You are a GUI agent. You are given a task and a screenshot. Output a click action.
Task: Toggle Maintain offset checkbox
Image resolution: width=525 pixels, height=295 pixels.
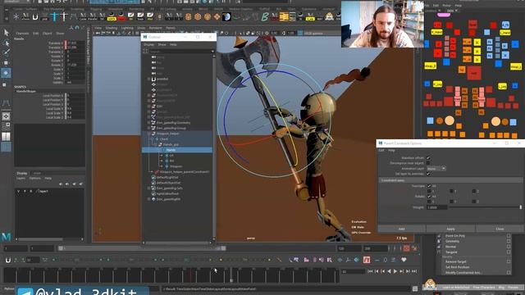coord(428,158)
